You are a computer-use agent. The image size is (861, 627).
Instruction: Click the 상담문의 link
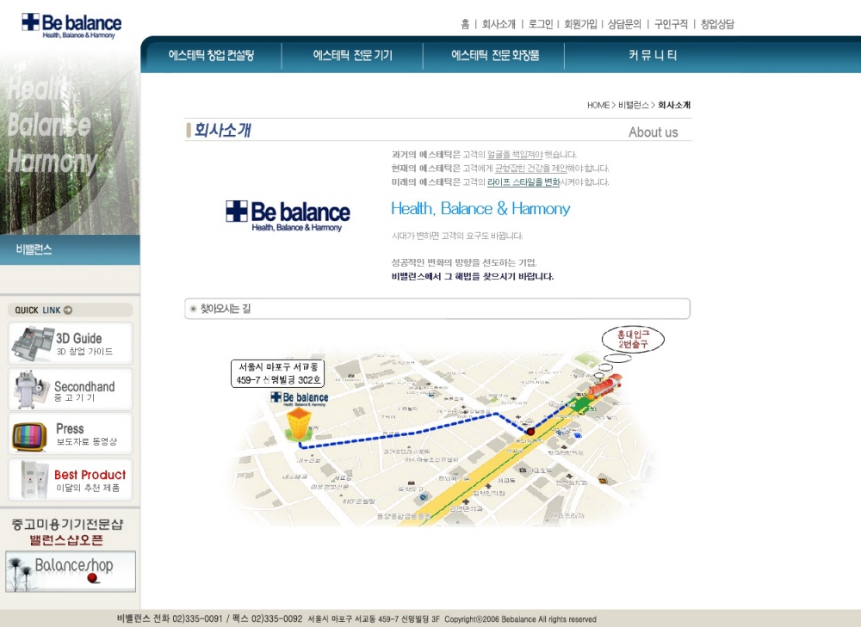(x=624, y=24)
